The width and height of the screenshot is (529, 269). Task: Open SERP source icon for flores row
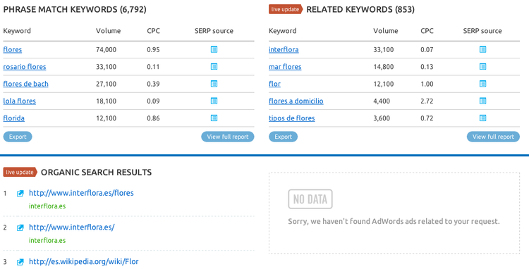(214, 49)
